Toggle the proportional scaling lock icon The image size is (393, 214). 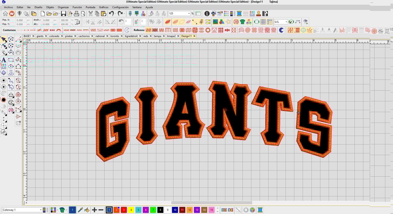point(77,22)
